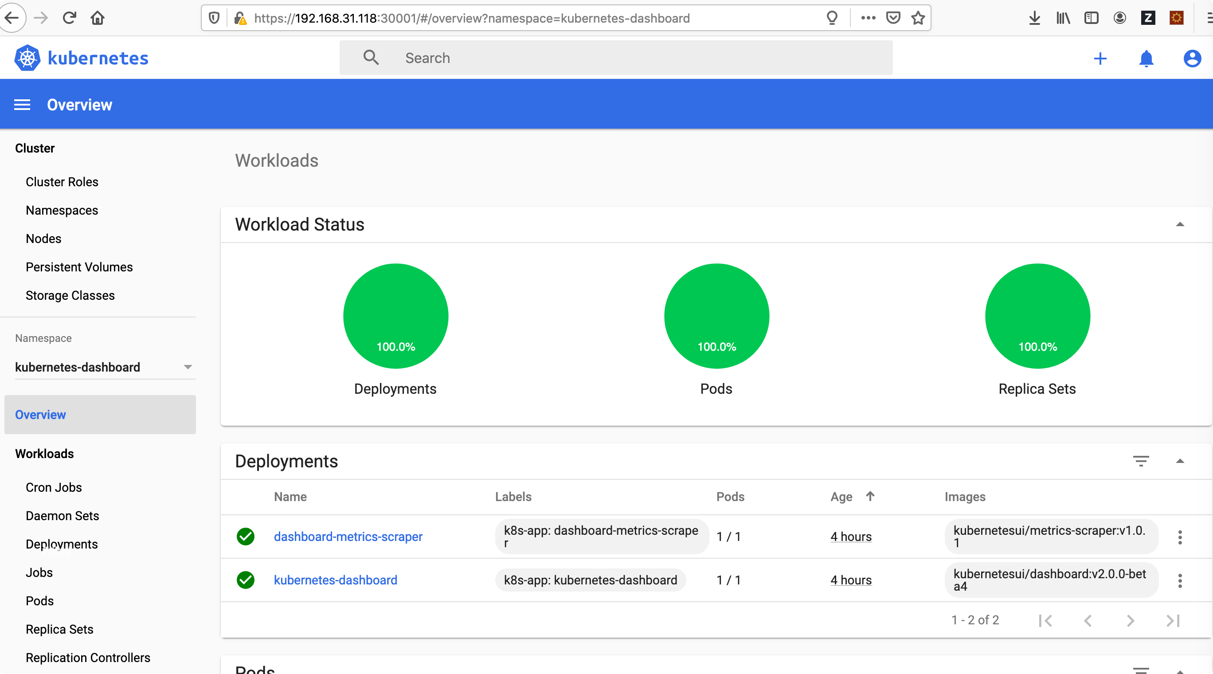1213x674 pixels.
Task: Click the Kubernetes logo
Action: click(27, 58)
